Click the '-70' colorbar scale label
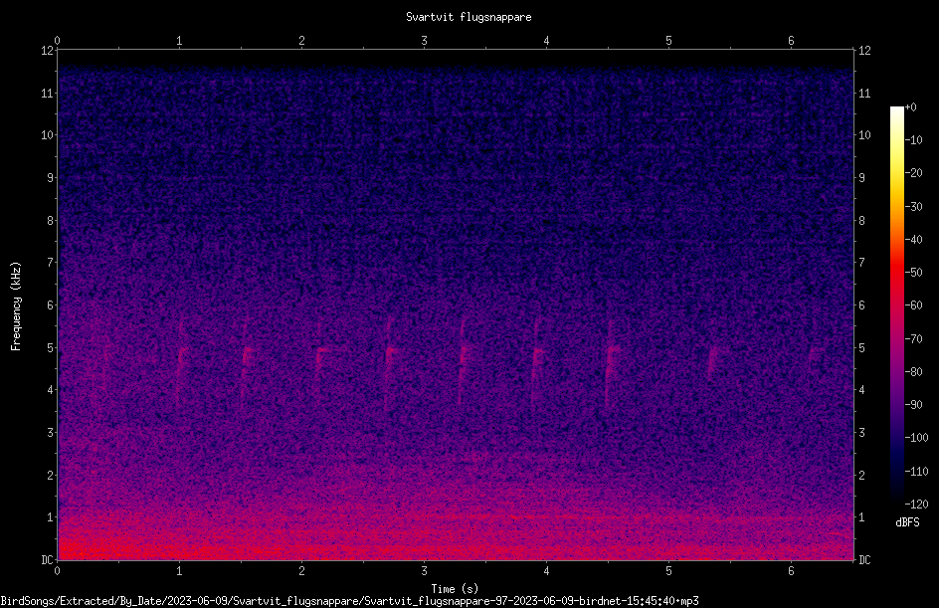The height and width of the screenshot is (608, 939). [x=914, y=339]
